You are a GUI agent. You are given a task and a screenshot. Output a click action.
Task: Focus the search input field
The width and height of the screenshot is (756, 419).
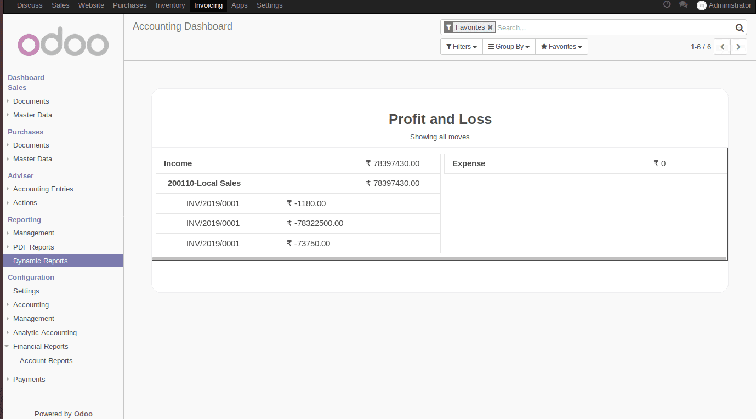point(614,27)
